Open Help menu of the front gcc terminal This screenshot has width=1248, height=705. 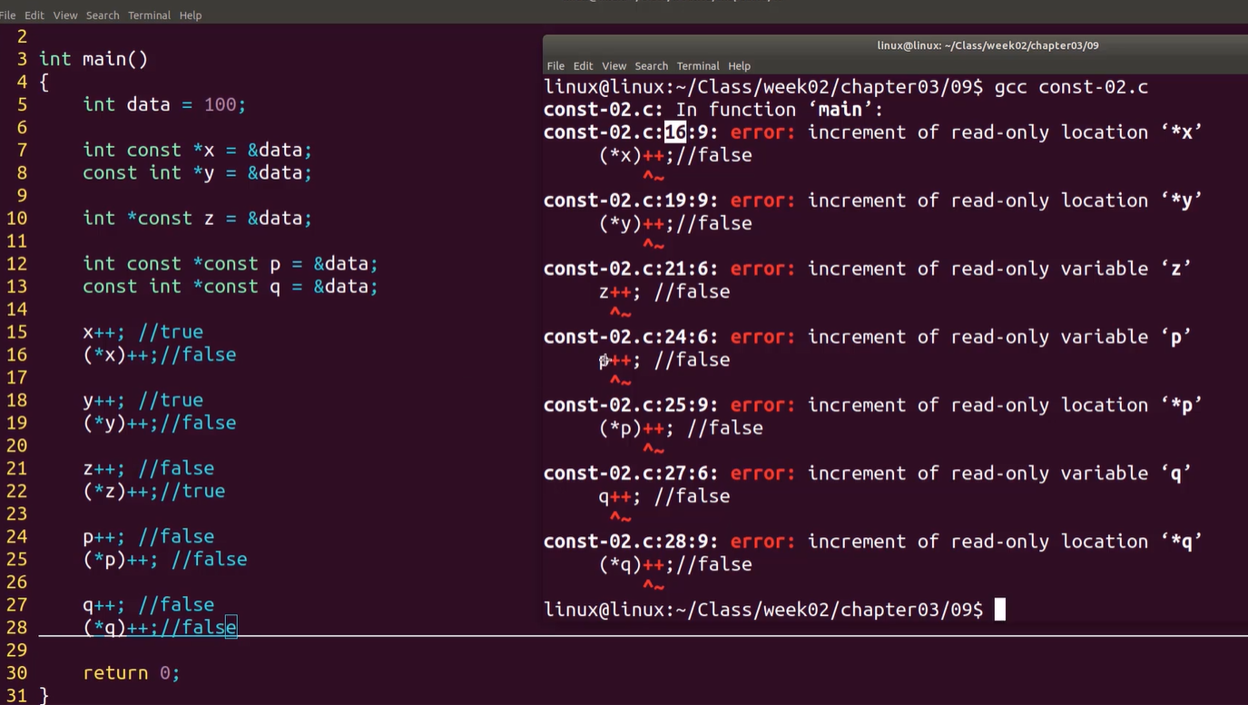tap(740, 66)
